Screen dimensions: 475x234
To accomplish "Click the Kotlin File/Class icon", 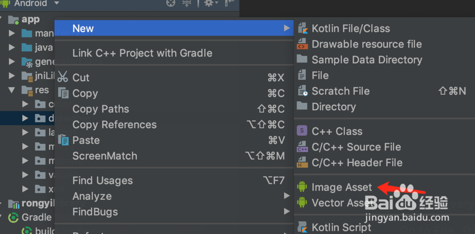I will (303, 28).
